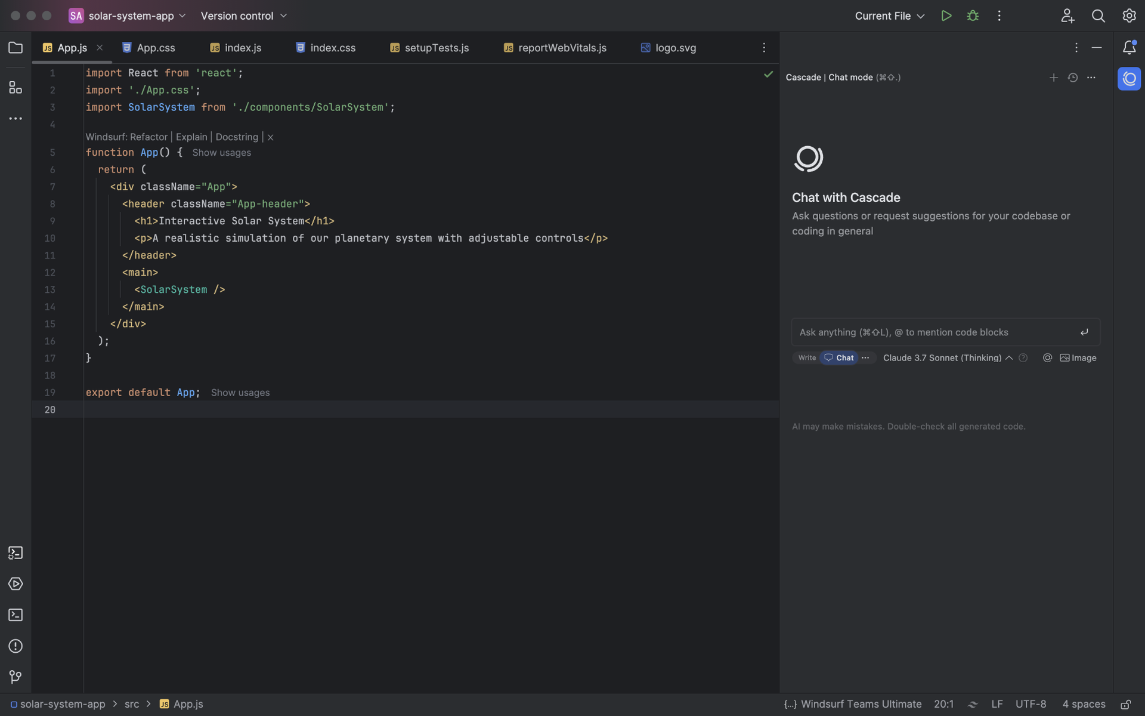Open the Structure tool window

click(x=15, y=87)
